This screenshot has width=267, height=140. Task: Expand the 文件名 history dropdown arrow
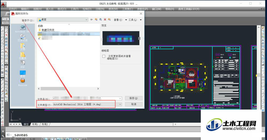coord(120,98)
